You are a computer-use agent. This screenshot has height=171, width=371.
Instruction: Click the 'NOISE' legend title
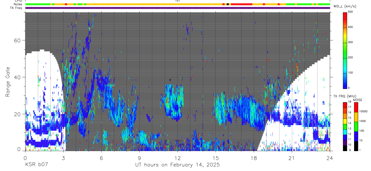click(x=357, y=100)
